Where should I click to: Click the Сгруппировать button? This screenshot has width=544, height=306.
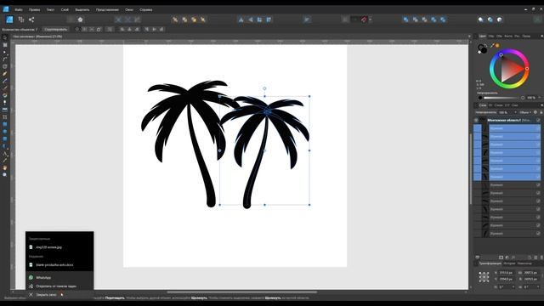coord(56,30)
